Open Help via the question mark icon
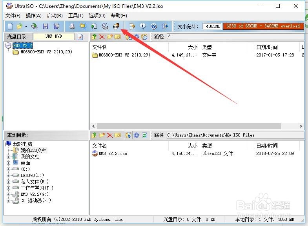 pyautogui.click(x=154, y=26)
